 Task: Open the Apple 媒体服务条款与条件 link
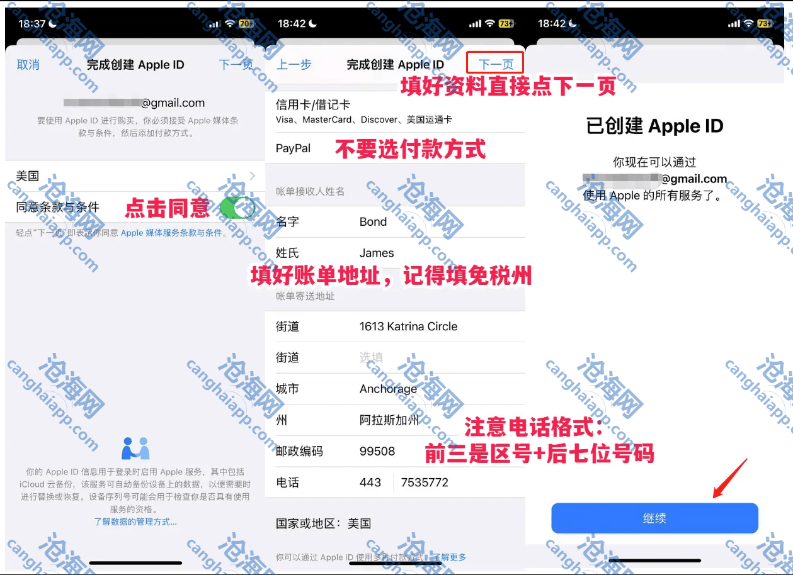[x=171, y=233]
